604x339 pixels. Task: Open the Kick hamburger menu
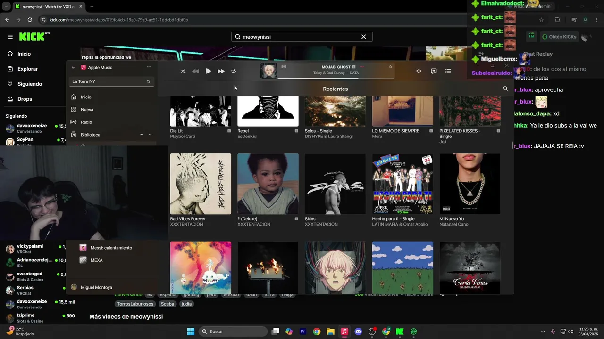click(10, 37)
